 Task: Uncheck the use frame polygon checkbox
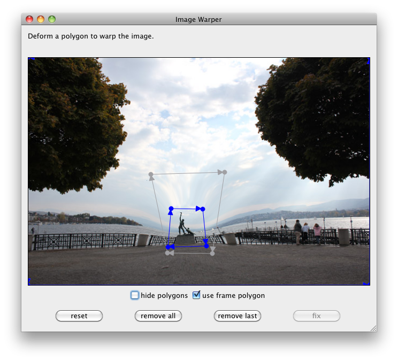pyautogui.click(x=196, y=295)
